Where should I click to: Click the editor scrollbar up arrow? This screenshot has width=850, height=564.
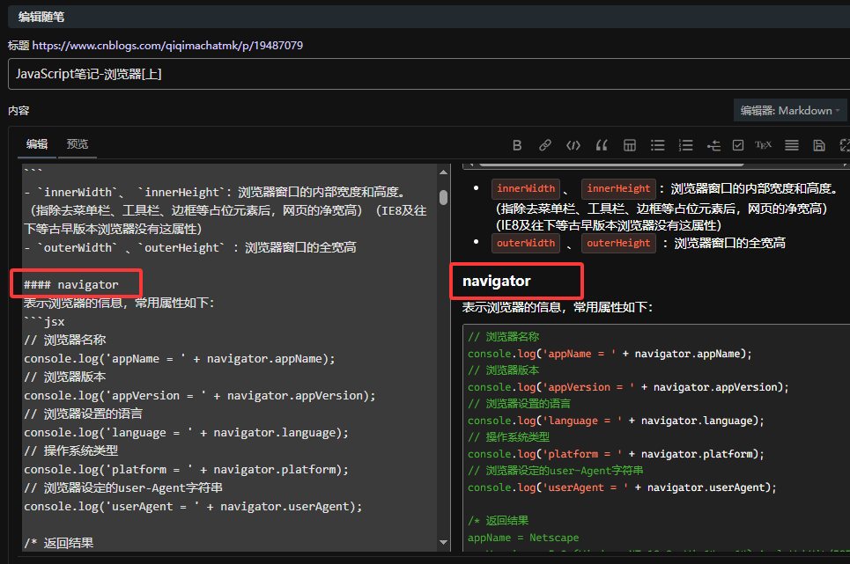tap(443, 172)
